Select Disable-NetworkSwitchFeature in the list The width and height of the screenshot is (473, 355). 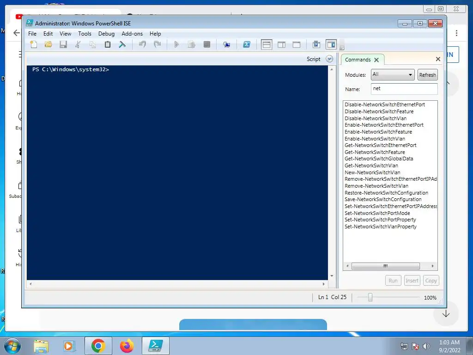[x=379, y=111]
